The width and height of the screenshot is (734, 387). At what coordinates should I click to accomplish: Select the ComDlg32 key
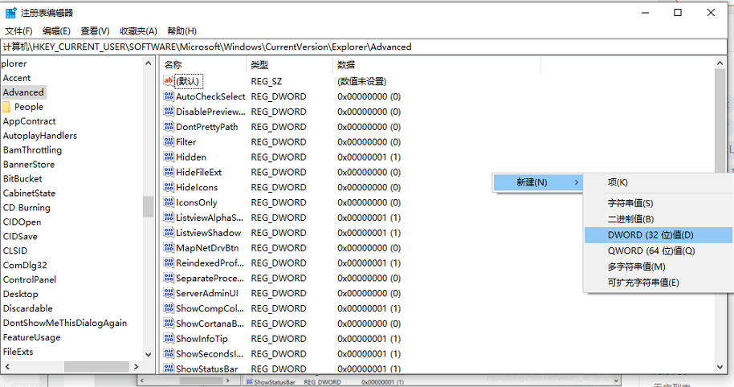25,265
